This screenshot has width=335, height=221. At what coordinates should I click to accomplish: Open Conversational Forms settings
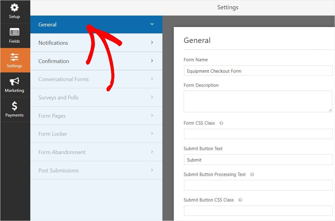(x=96, y=79)
